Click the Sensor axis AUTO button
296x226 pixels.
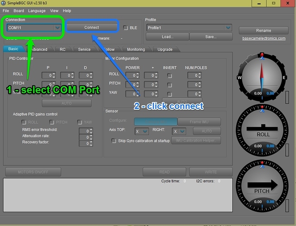point(207,131)
